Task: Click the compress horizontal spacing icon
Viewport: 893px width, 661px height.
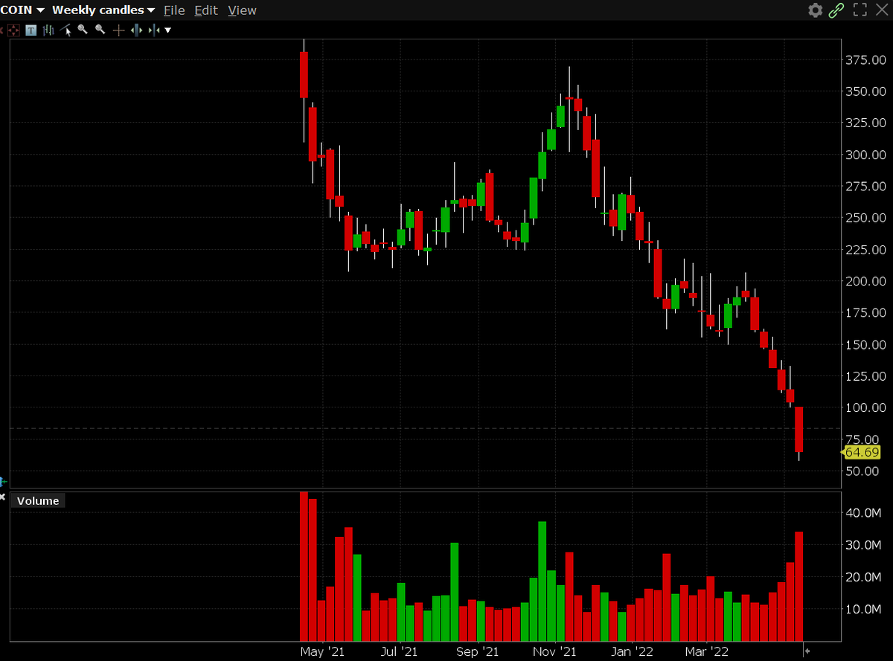Action: 153,30
